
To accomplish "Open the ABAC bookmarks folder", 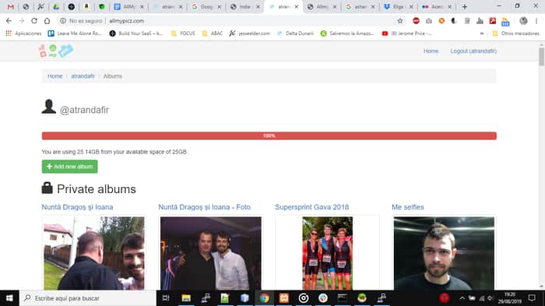I will [213, 33].
